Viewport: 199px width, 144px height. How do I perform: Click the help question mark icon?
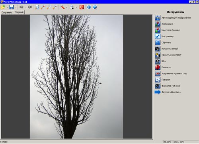coord(95,7)
